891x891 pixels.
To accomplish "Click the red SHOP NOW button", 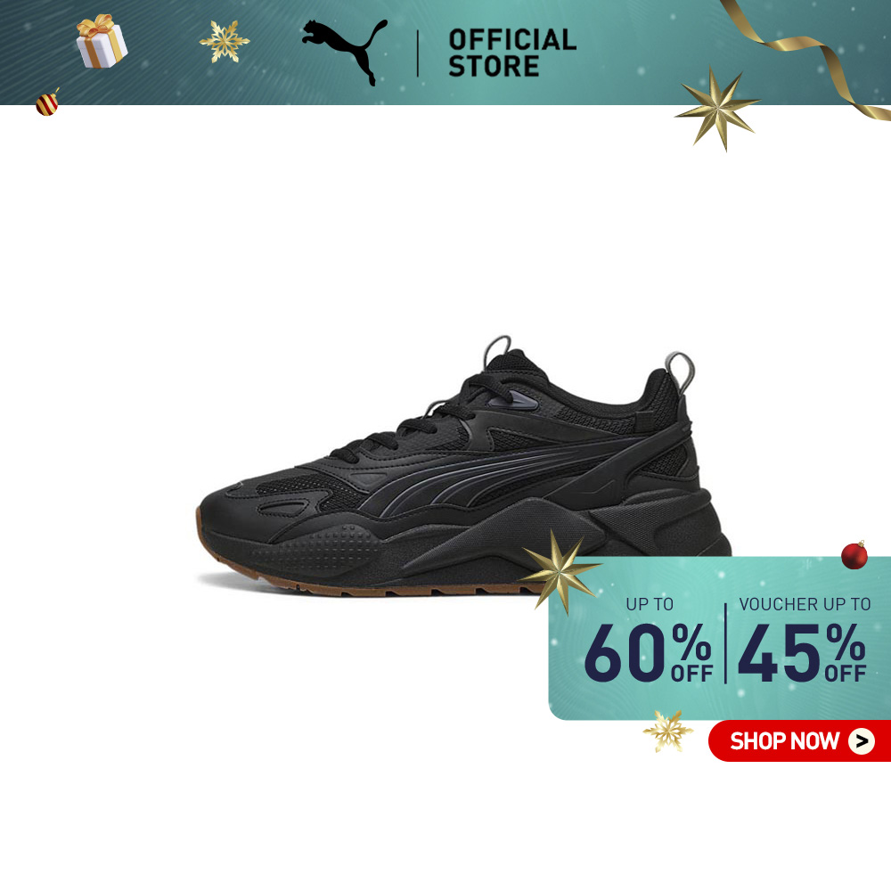I will click(799, 741).
